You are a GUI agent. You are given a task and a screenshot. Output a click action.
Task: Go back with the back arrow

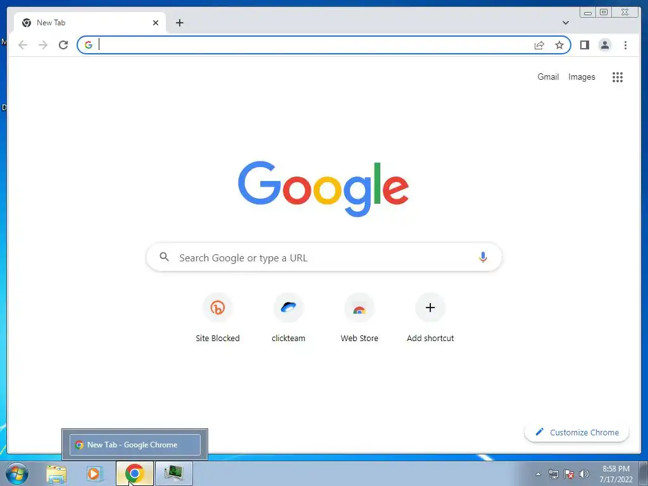point(23,45)
